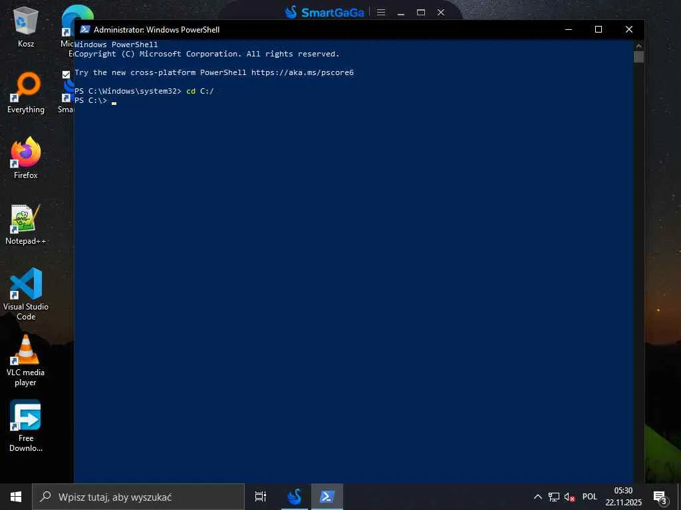This screenshot has width=681, height=510.
Task: Launch Firefox from the desktop
Action: click(26, 158)
